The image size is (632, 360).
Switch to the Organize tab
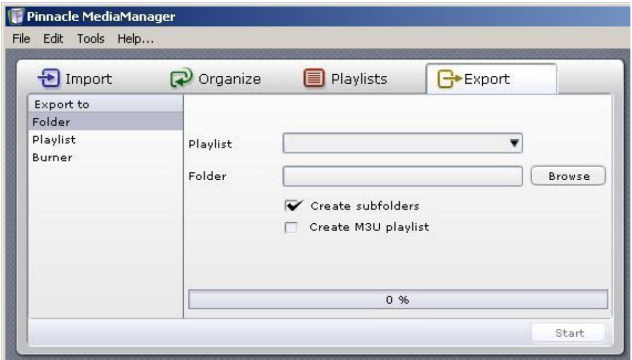[216, 78]
